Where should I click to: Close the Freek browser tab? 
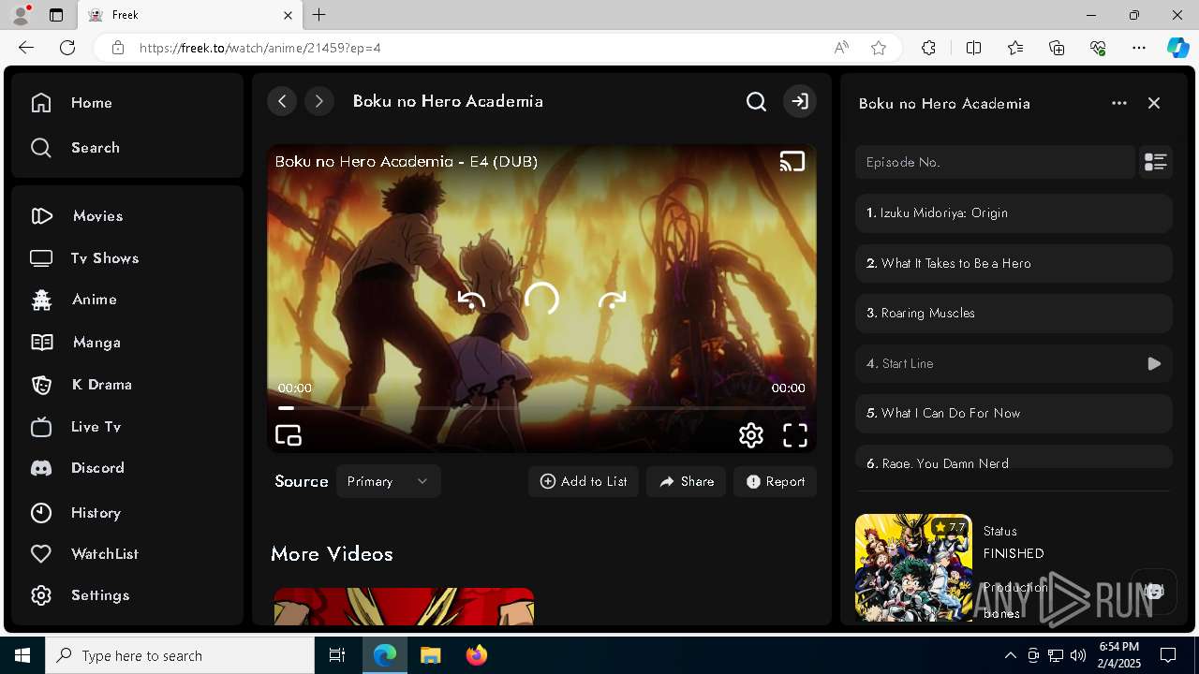point(289,15)
